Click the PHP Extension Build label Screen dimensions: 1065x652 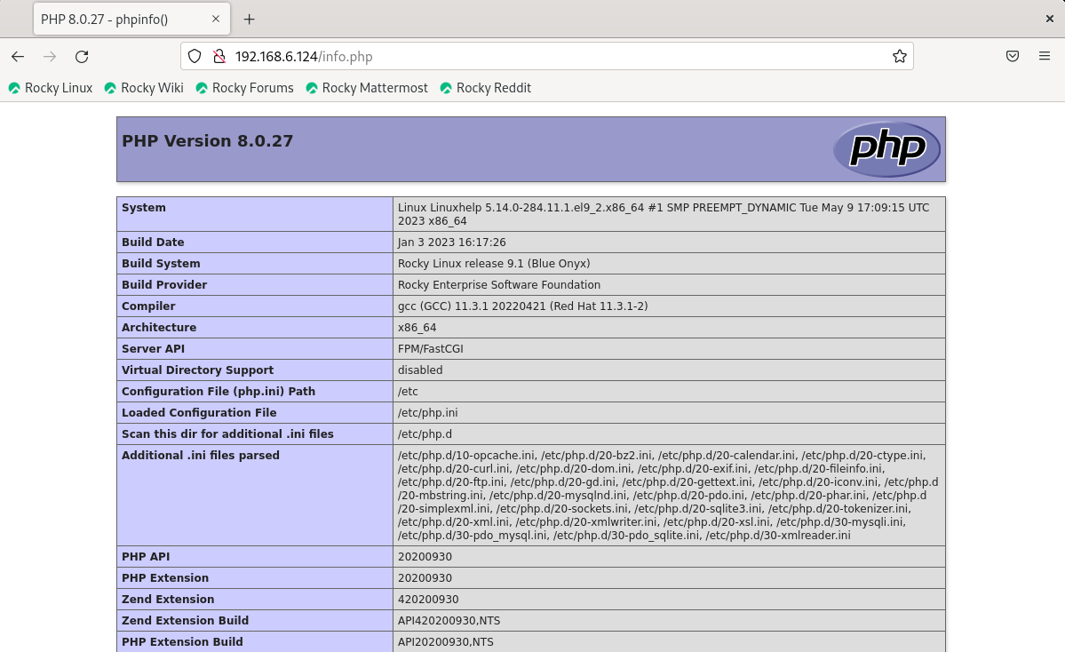click(x=182, y=641)
